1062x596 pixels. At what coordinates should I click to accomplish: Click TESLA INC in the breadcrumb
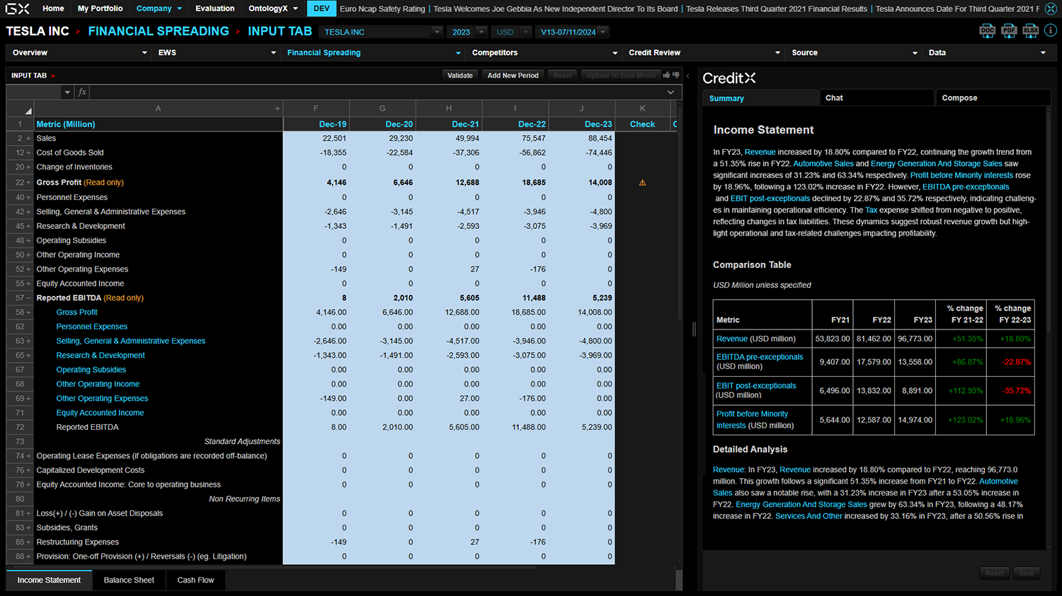point(38,32)
